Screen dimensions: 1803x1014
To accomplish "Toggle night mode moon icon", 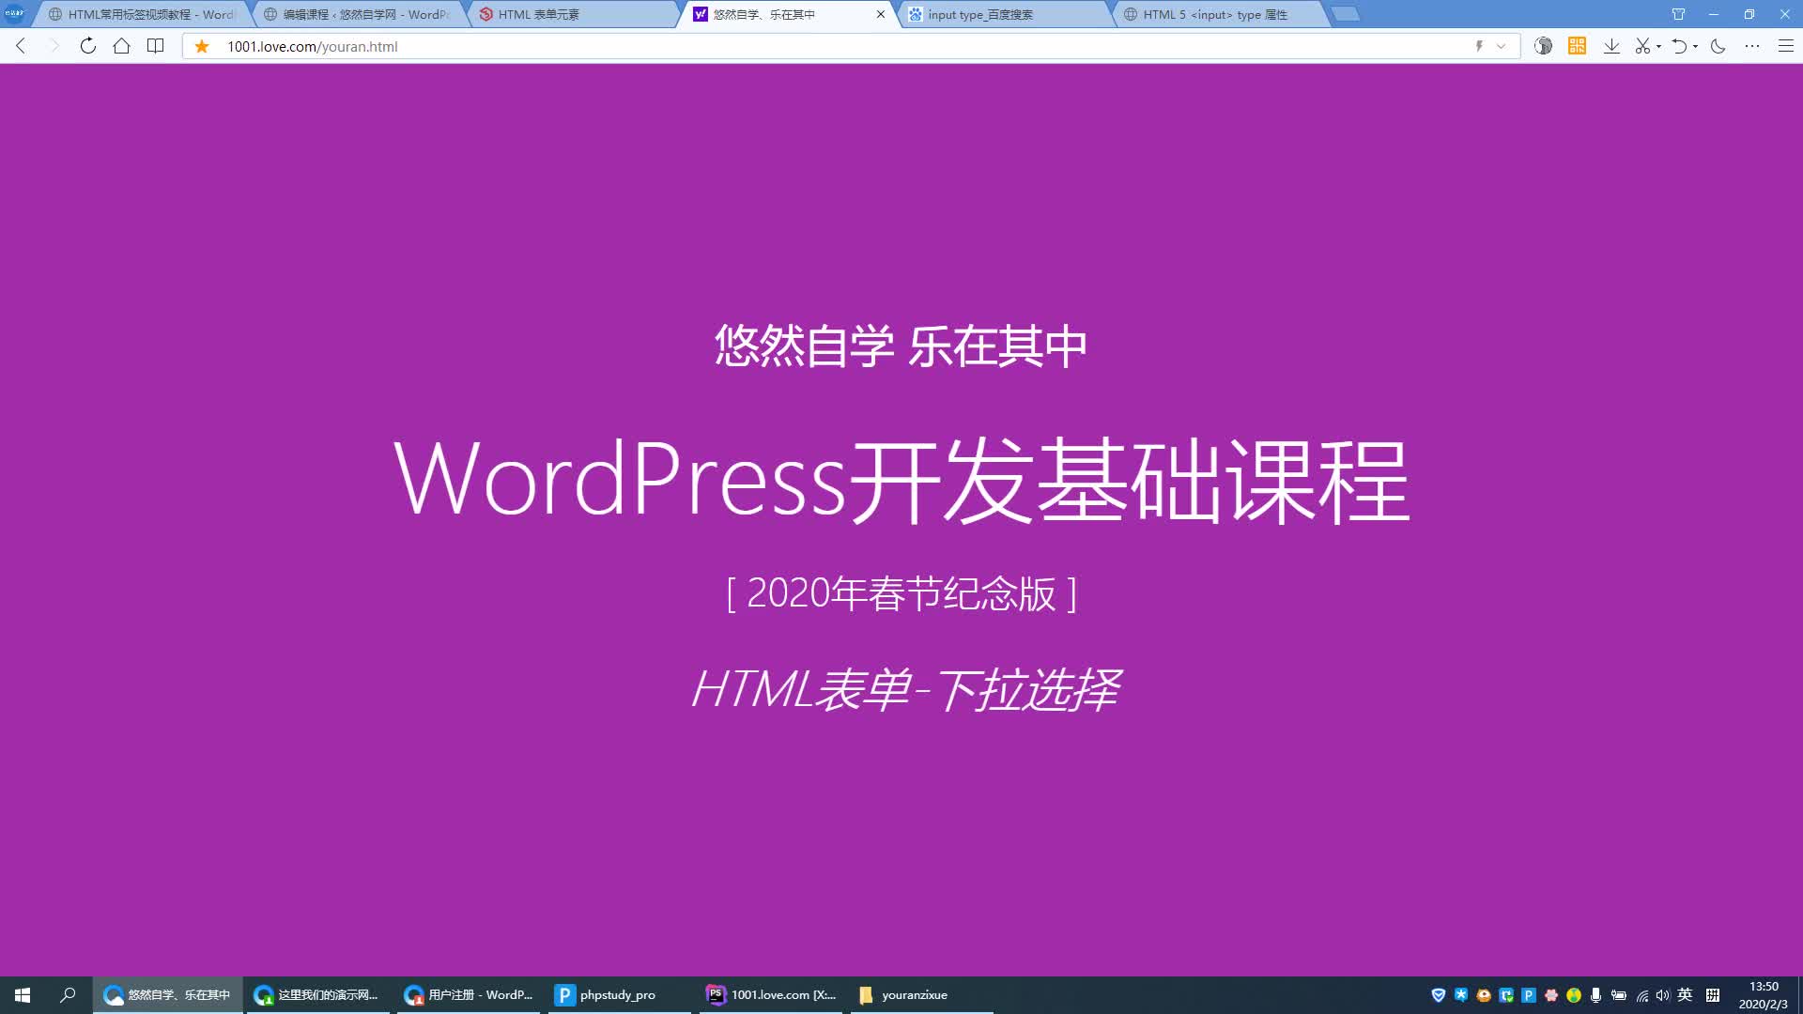I will (x=1718, y=46).
